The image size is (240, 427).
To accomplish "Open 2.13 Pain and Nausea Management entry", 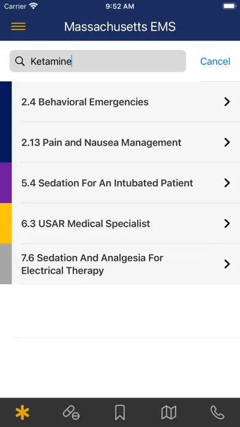I will coord(126,142).
